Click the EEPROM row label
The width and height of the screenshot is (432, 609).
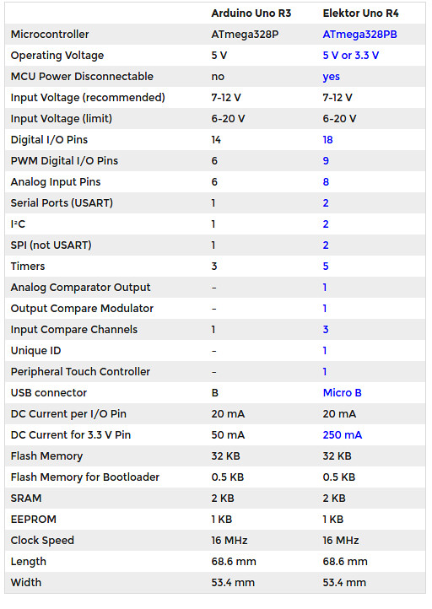click(34, 520)
